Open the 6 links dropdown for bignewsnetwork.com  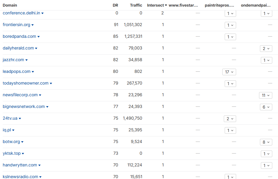coord(266,107)
